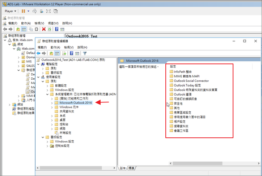Select MIS in 群組原則管理 tree
This screenshot has height=176, width=262.
point(29,61)
